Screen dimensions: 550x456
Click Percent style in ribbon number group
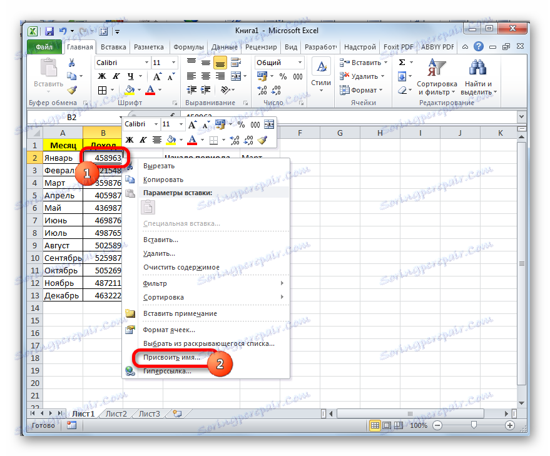tap(283, 76)
